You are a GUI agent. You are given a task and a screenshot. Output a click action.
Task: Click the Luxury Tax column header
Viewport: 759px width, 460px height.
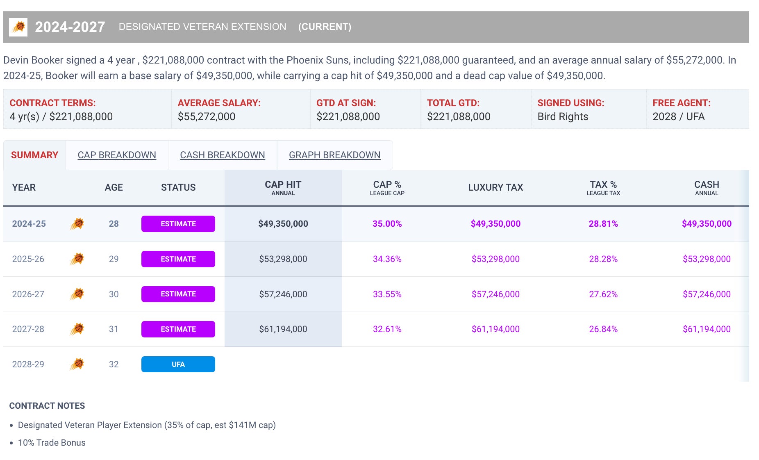(x=495, y=188)
